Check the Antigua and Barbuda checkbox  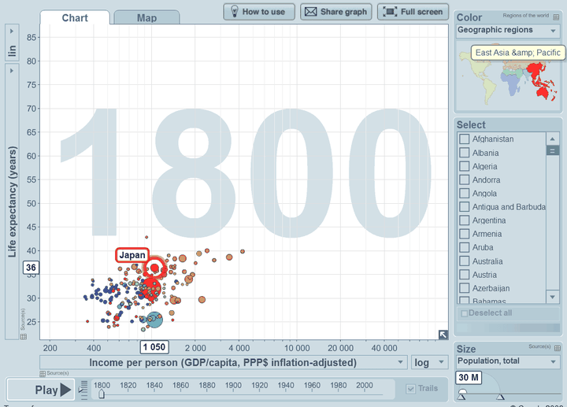(x=465, y=207)
